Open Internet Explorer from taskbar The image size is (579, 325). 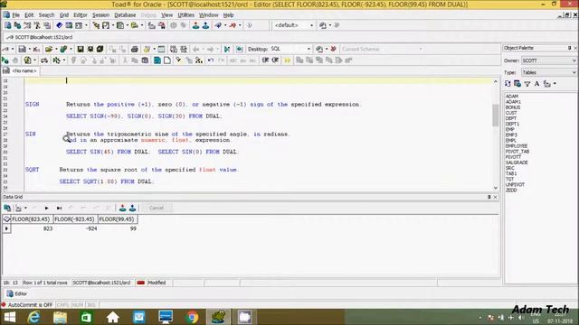(x=33, y=317)
